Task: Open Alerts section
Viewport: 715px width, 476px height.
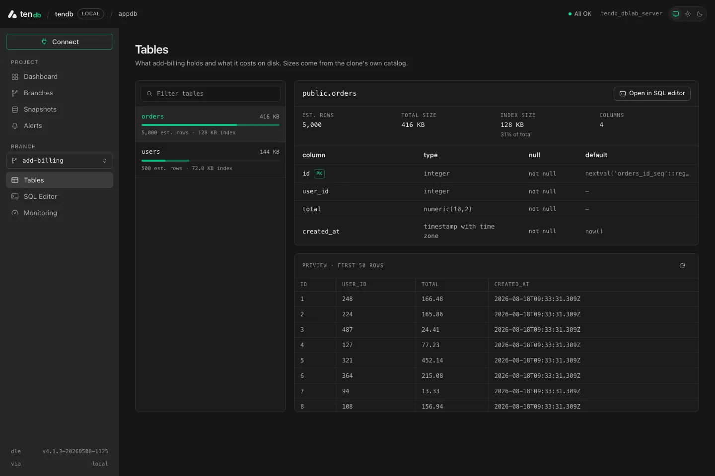Action: 60,125
